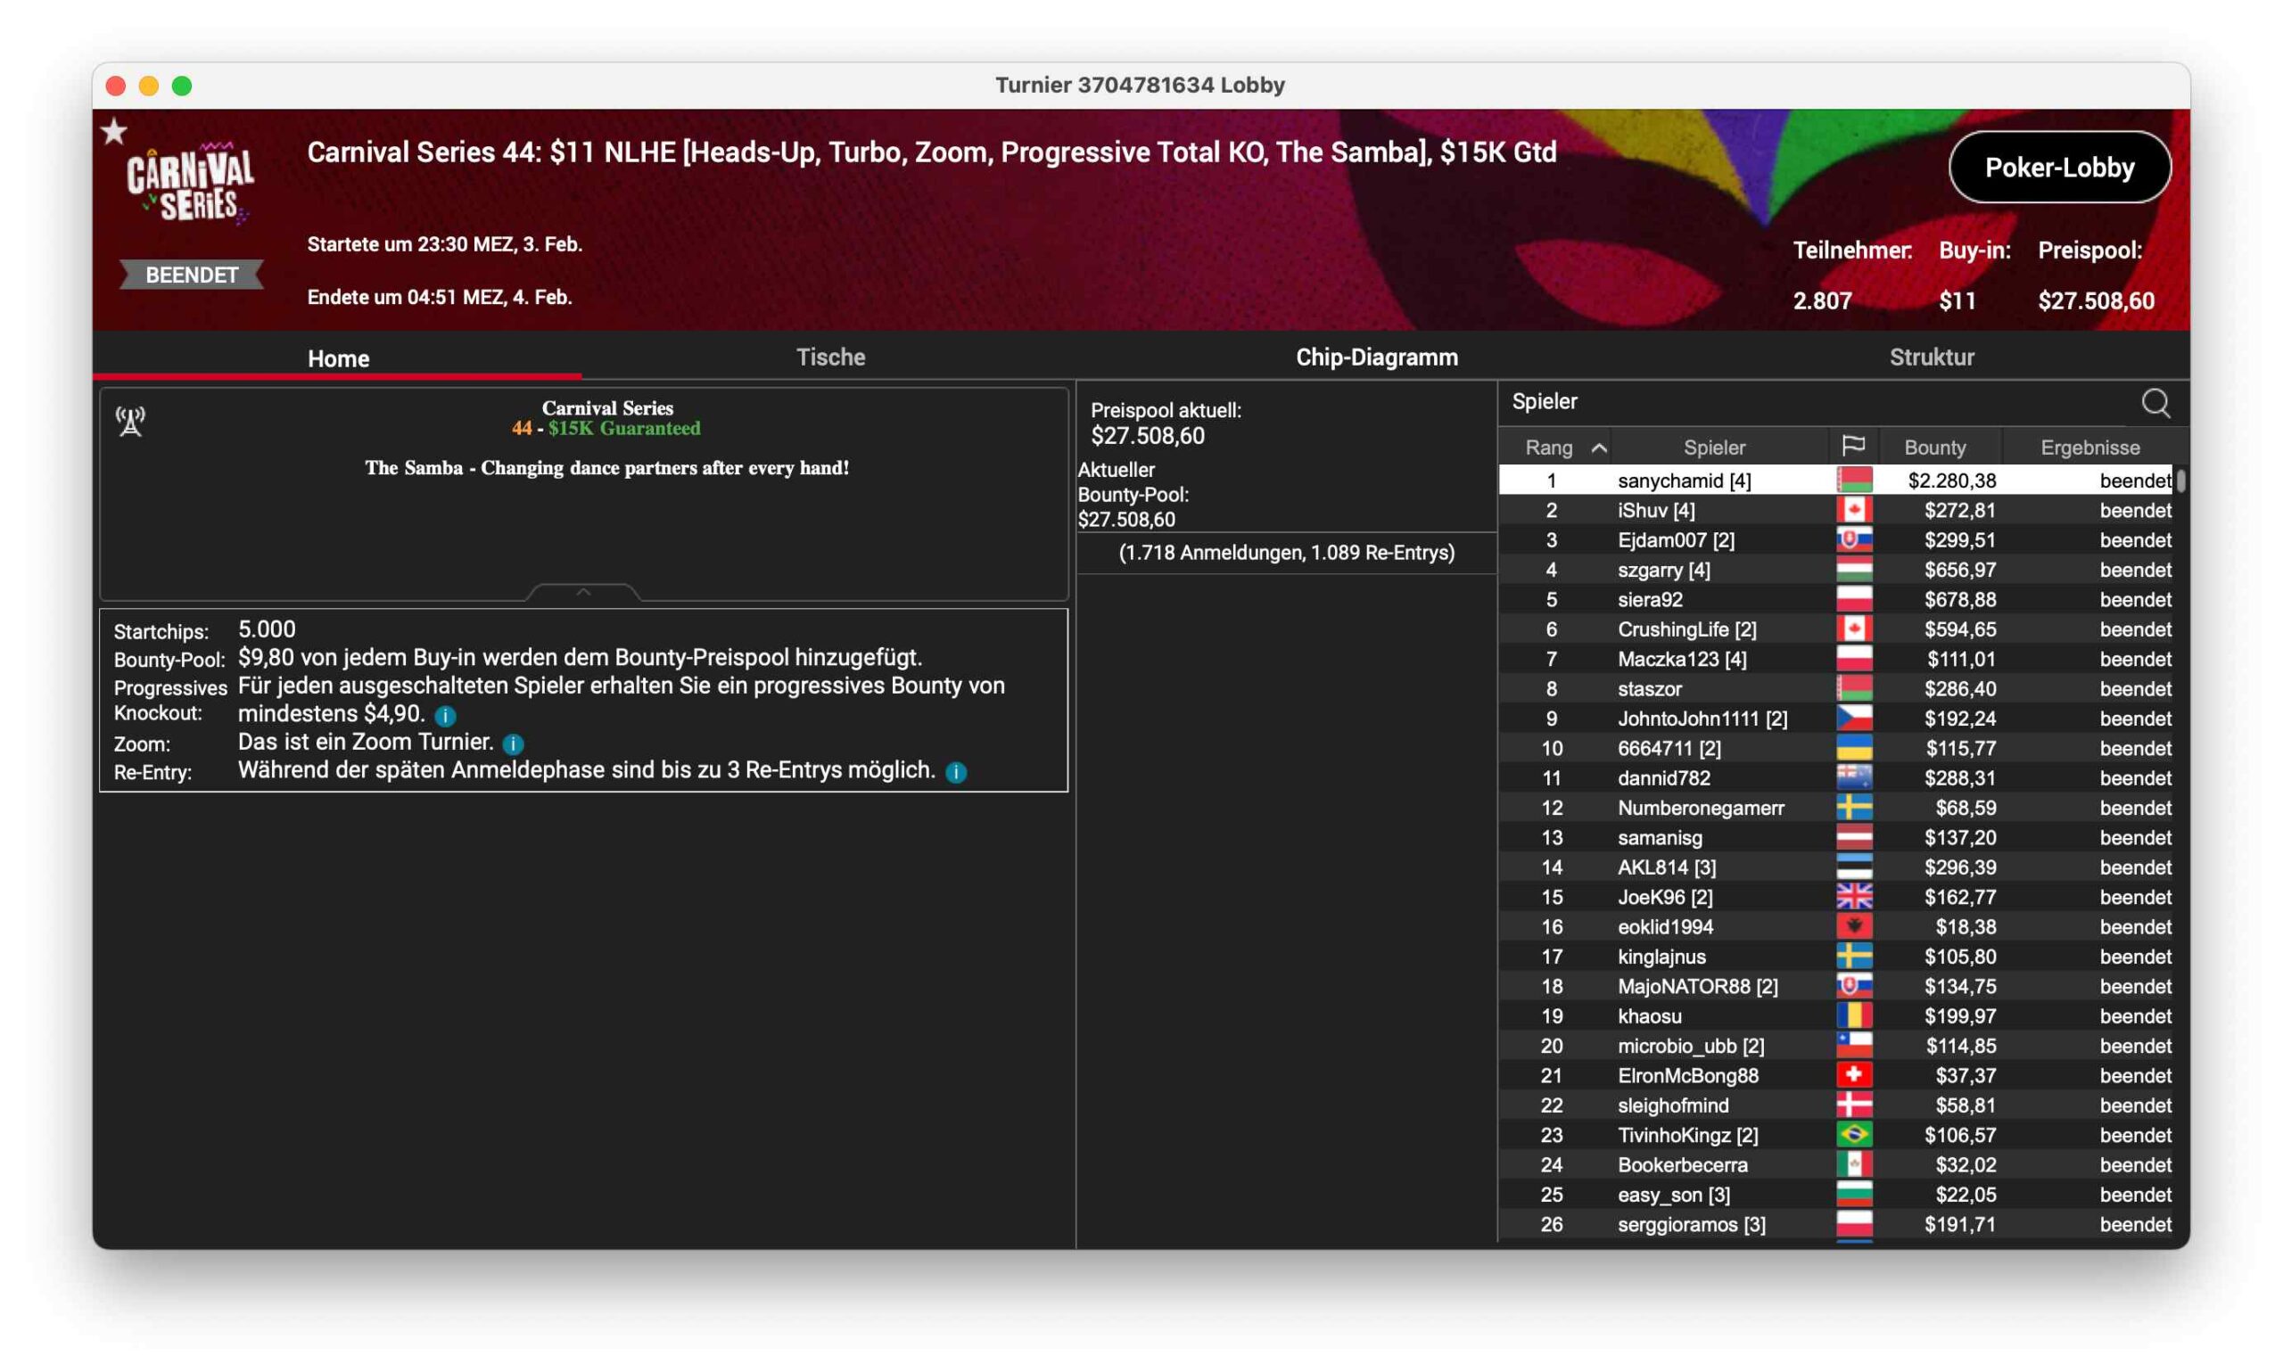Select player row szgarry
The width and height of the screenshot is (2283, 1372).
pyautogui.click(x=1662, y=570)
